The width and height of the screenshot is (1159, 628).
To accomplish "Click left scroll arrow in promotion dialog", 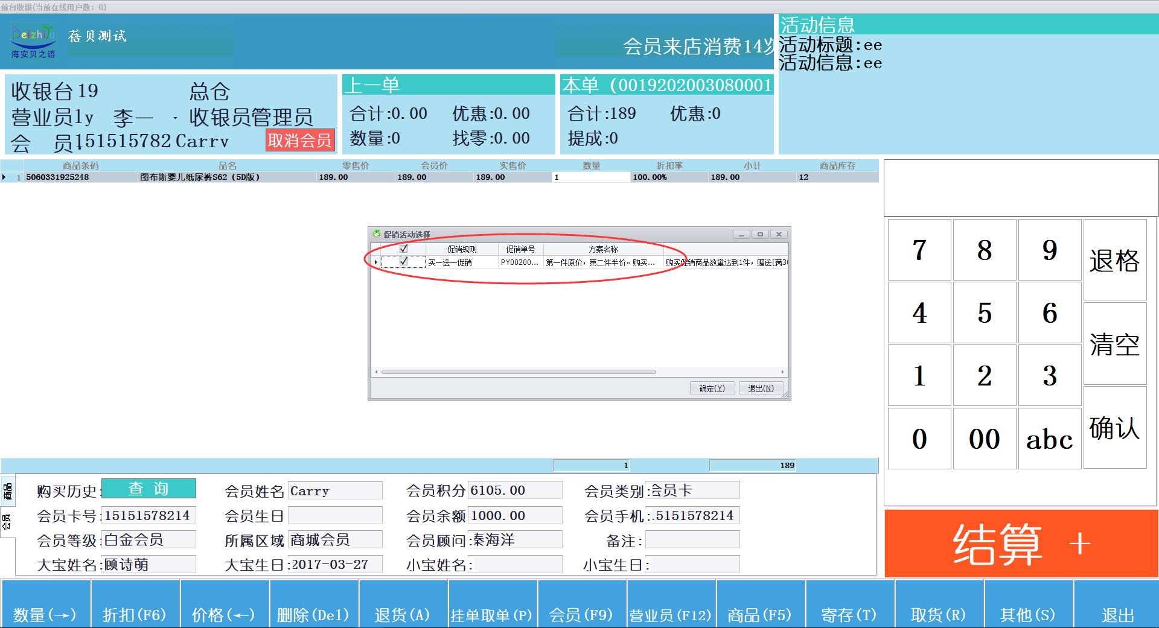I will pyautogui.click(x=376, y=372).
